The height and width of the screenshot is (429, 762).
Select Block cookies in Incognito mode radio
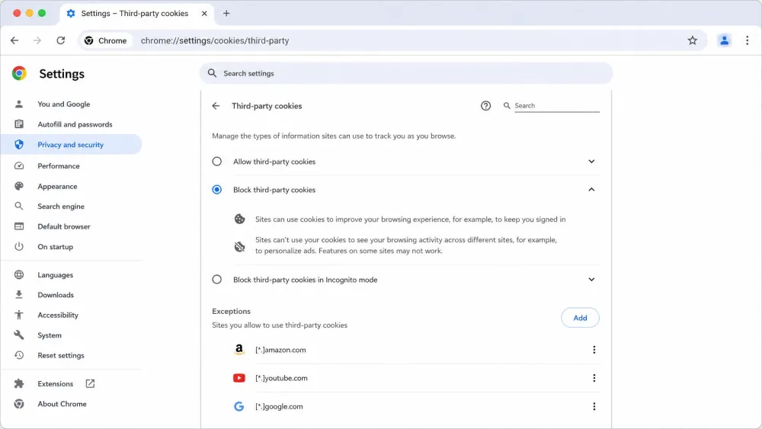[216, 280]
